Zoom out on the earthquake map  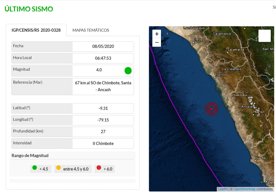tap(157, 43)
